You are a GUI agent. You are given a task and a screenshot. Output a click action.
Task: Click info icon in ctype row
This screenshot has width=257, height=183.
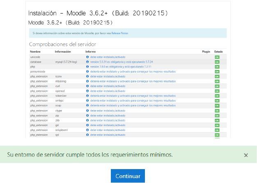87,111
